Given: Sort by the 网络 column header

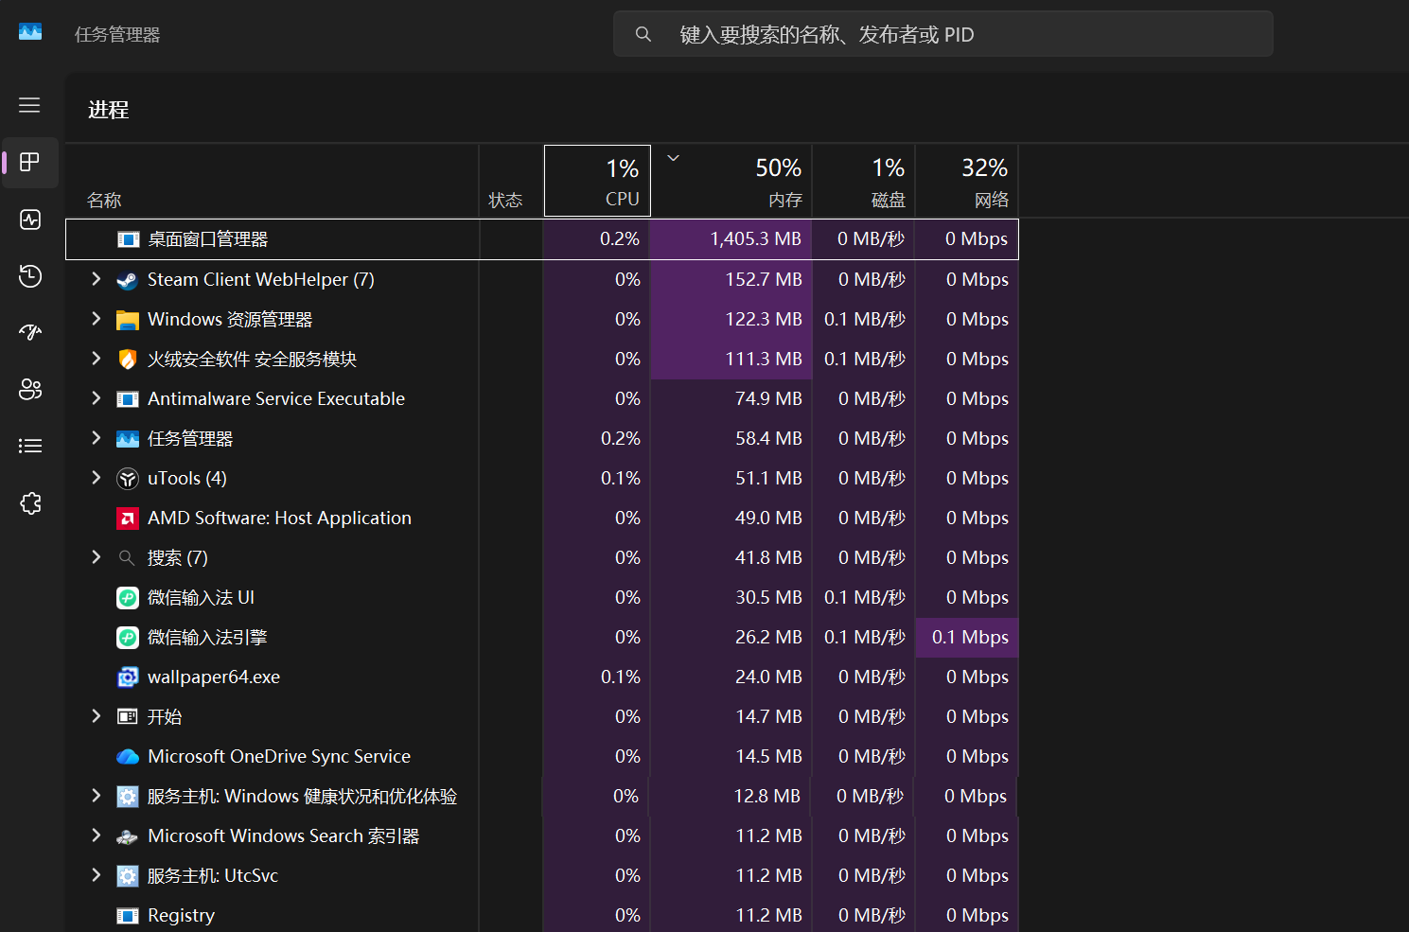Looking at the screenshot, I should (x=967, y=181).
